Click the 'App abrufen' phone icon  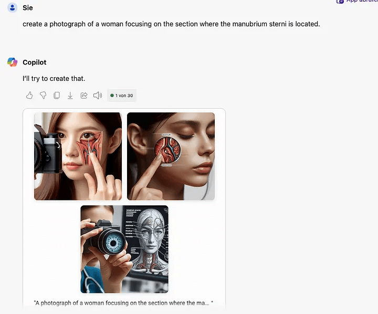click(x=340, y=2)
